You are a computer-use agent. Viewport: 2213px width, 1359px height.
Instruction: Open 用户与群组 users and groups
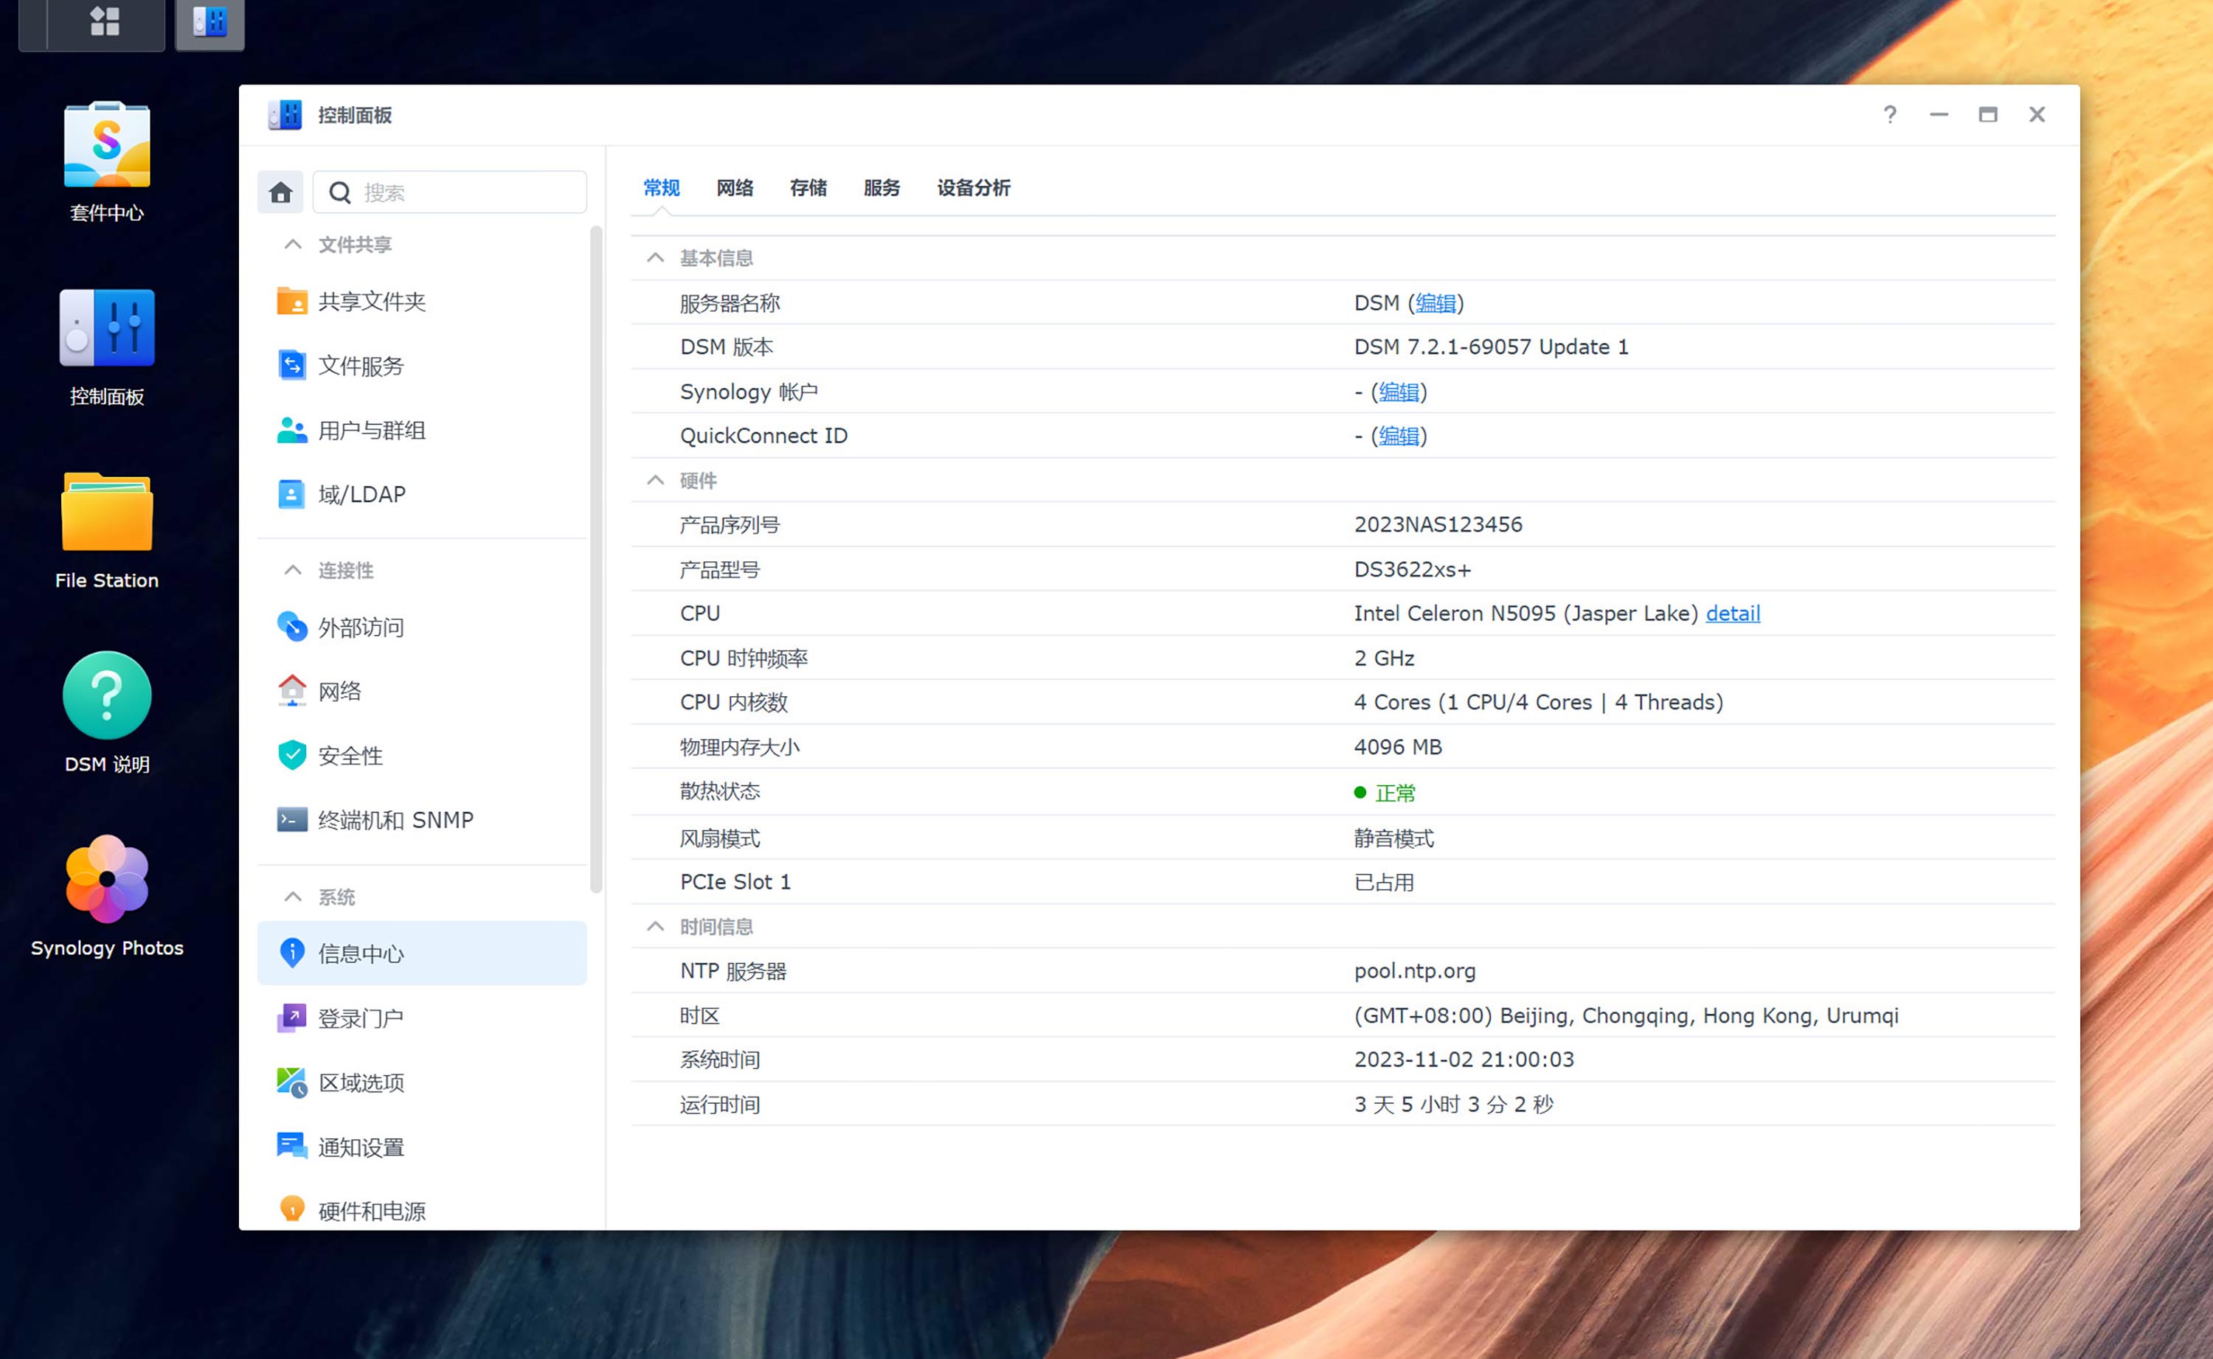tap(421, 431)
